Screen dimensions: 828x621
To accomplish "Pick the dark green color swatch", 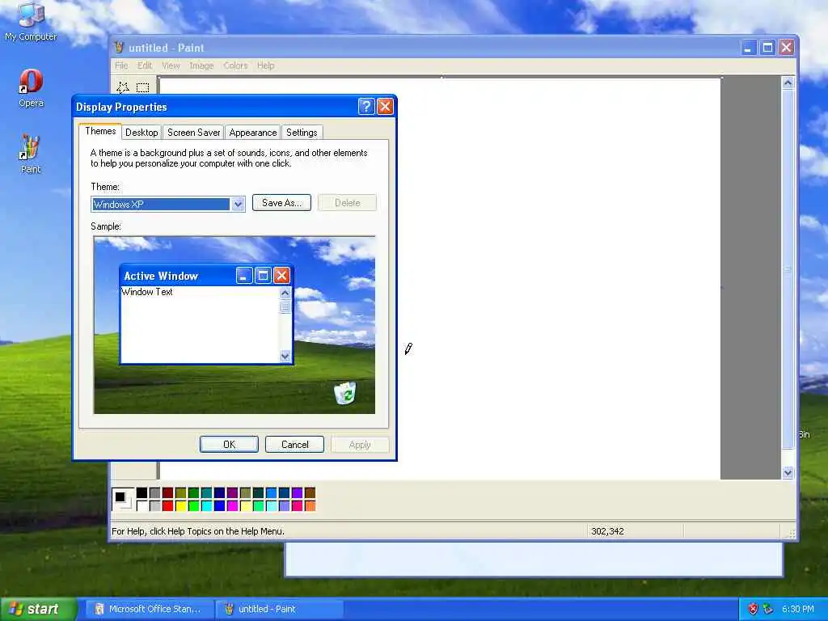I will click(194, 493).
